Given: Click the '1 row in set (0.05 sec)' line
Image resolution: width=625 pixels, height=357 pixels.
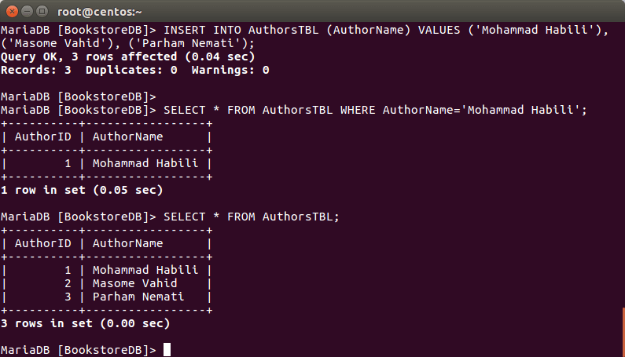Looking at the screenshot, I should (82, 190).
